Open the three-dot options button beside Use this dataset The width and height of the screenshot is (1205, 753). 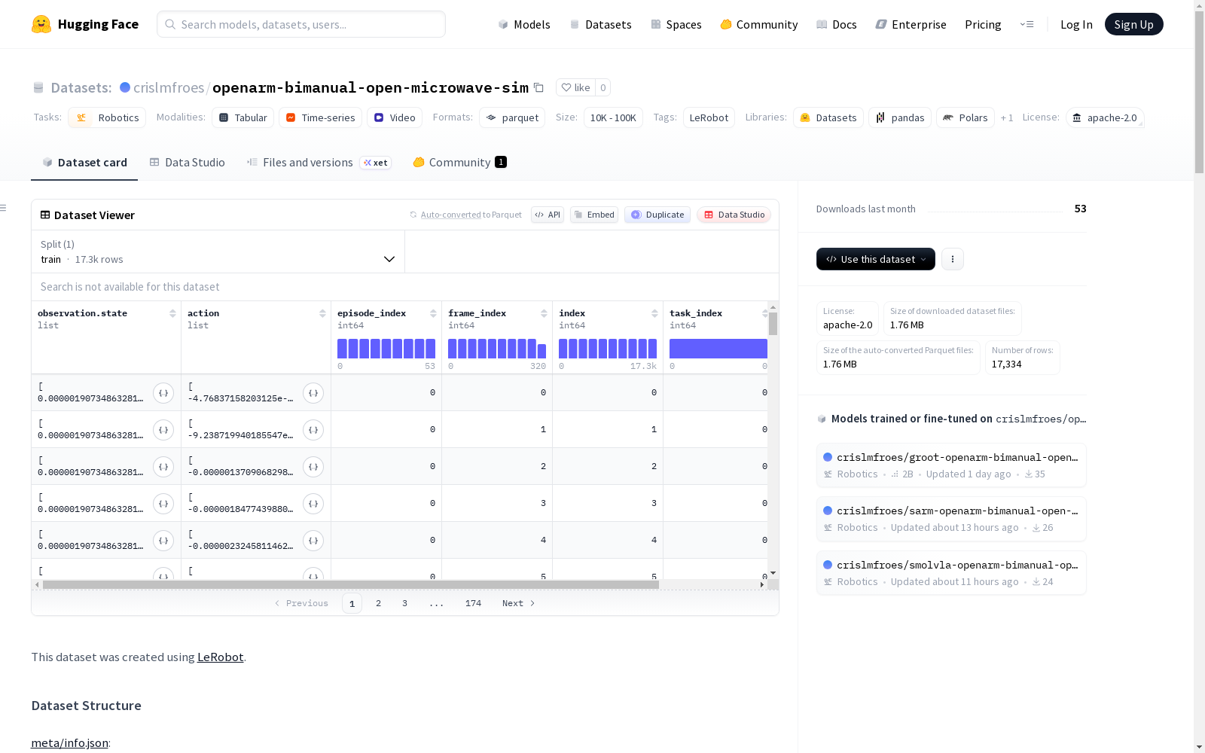tap(953, 259)
